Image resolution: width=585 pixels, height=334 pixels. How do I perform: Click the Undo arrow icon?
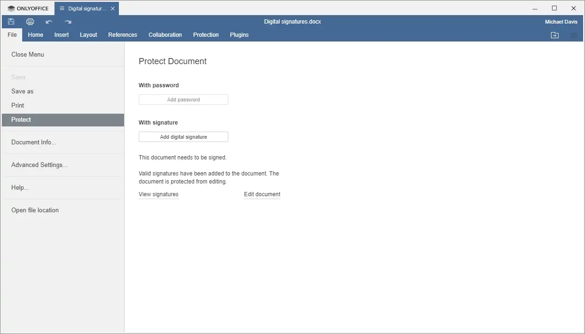[49, 22]
